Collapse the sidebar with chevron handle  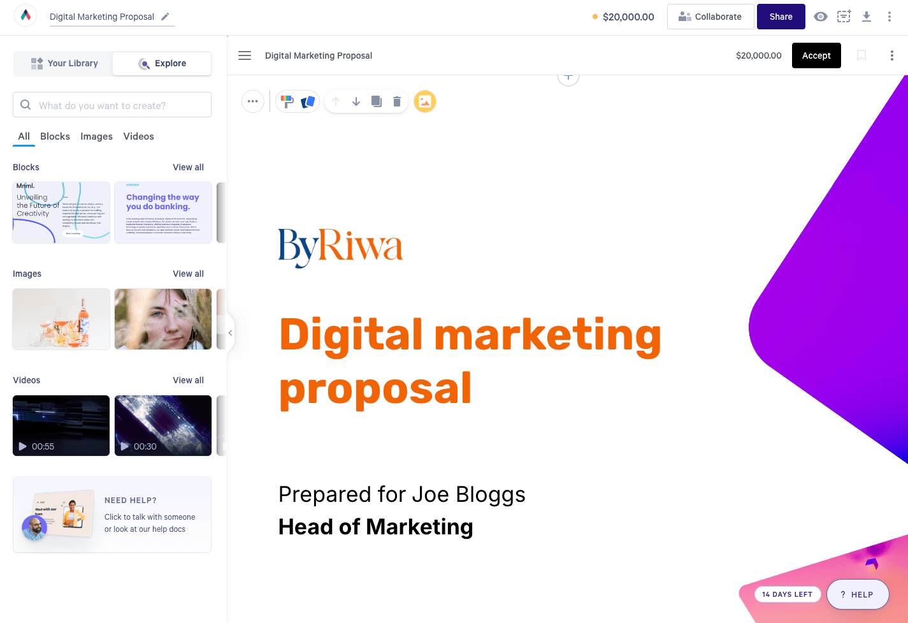click(230, 332)
